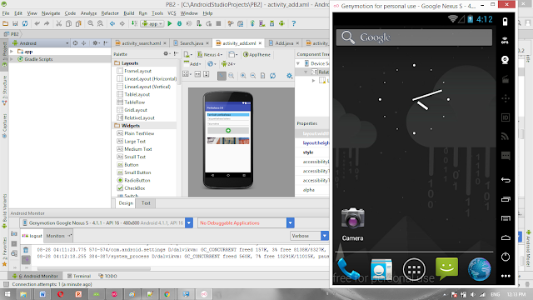The image size is (533, 300).
Task: Click the green Run app button
Action: coord(170,23)
